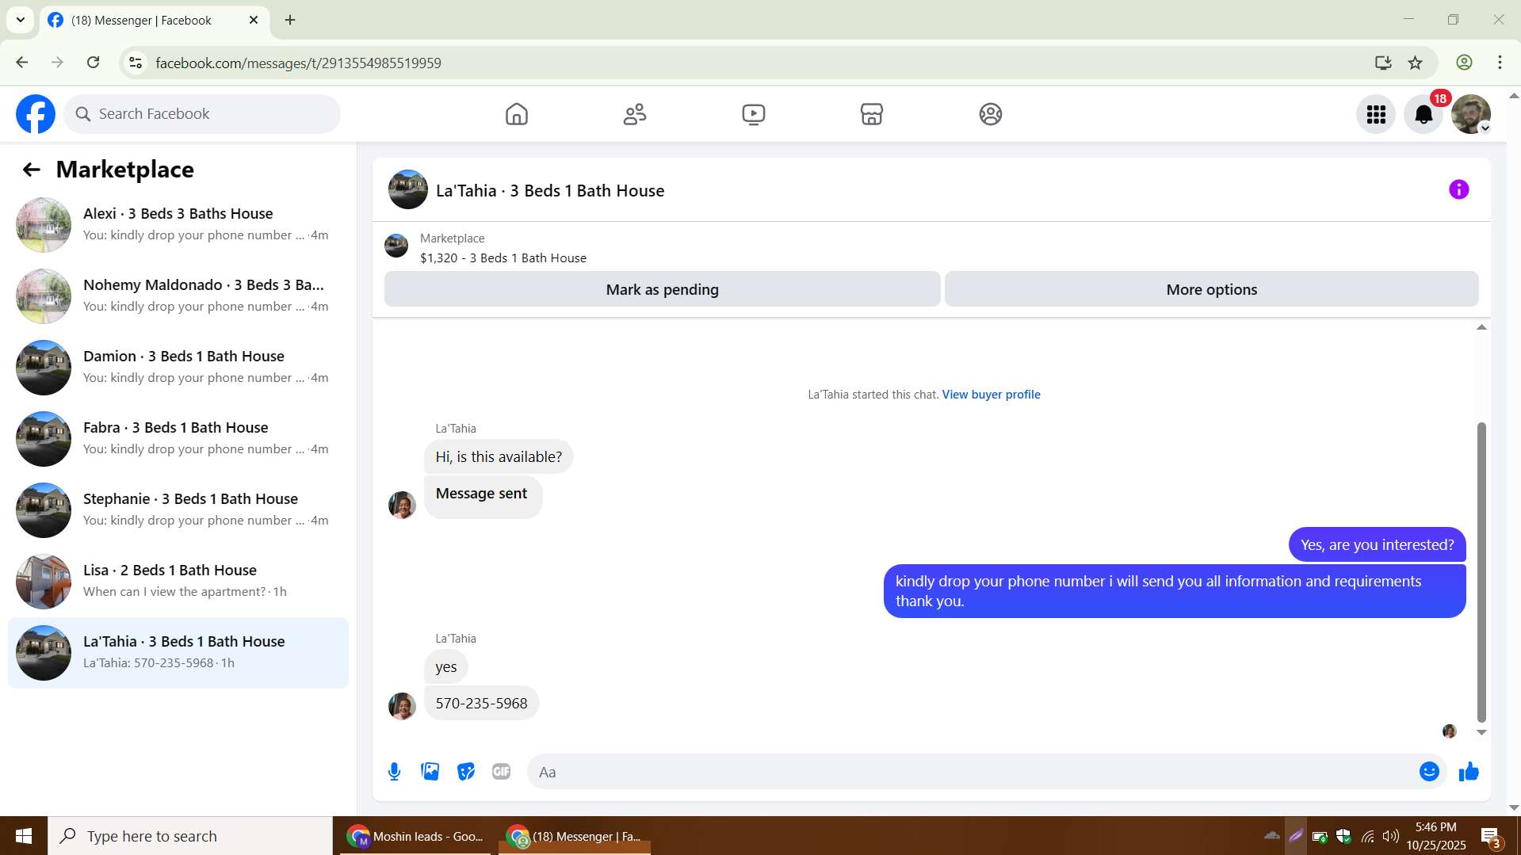Click La'Tahia's avatar beside phone number
Image resolution: width=1521 pixels, height=855 pixels.
click(402, 706)
